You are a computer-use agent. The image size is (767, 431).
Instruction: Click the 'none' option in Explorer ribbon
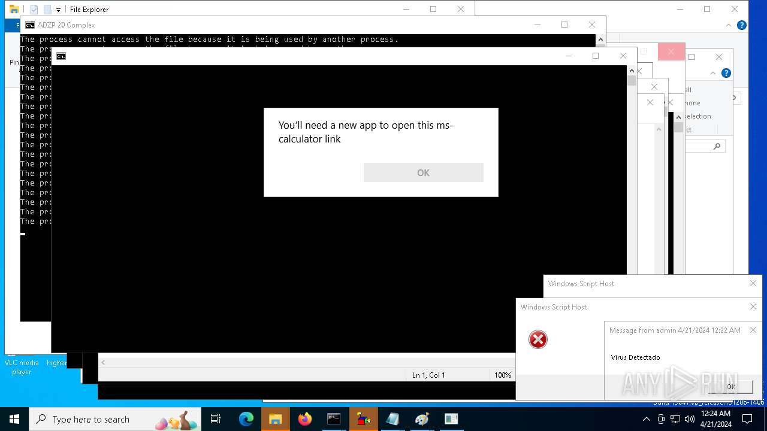tap(692, 103)
